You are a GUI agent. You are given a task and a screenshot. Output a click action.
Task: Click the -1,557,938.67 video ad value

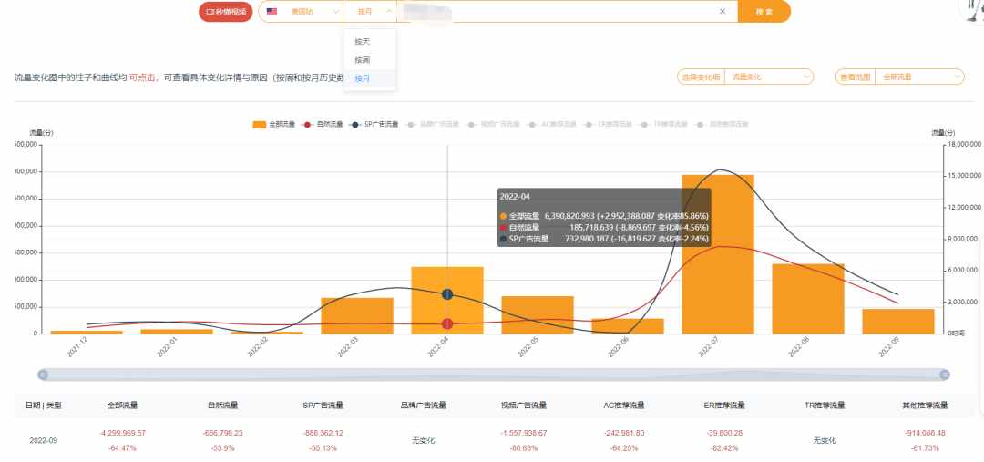pos(523,433)
